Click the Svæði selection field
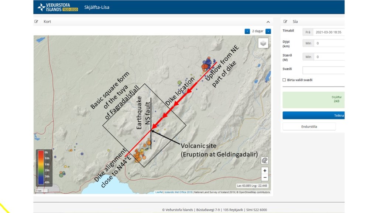Viewport: 378px width, 213px height. [323, 70]
